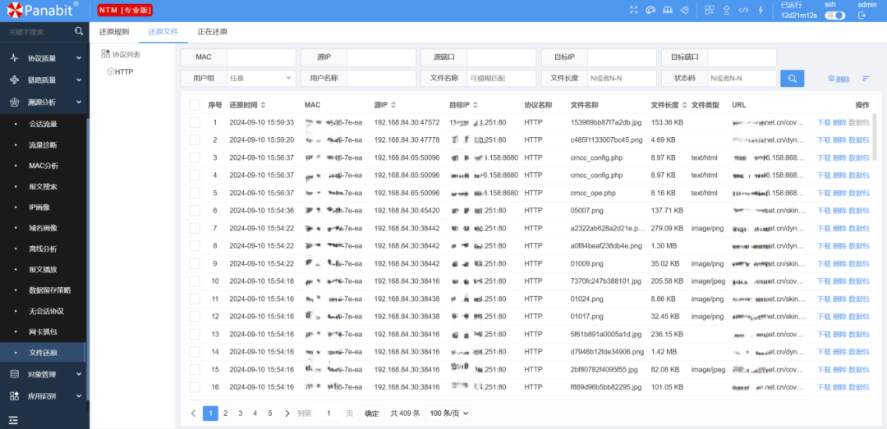Image resolution: width=887 pixels, height=429 pixels.
Task: Go to page 3 in pagination
Action: (x=241, y=413)
